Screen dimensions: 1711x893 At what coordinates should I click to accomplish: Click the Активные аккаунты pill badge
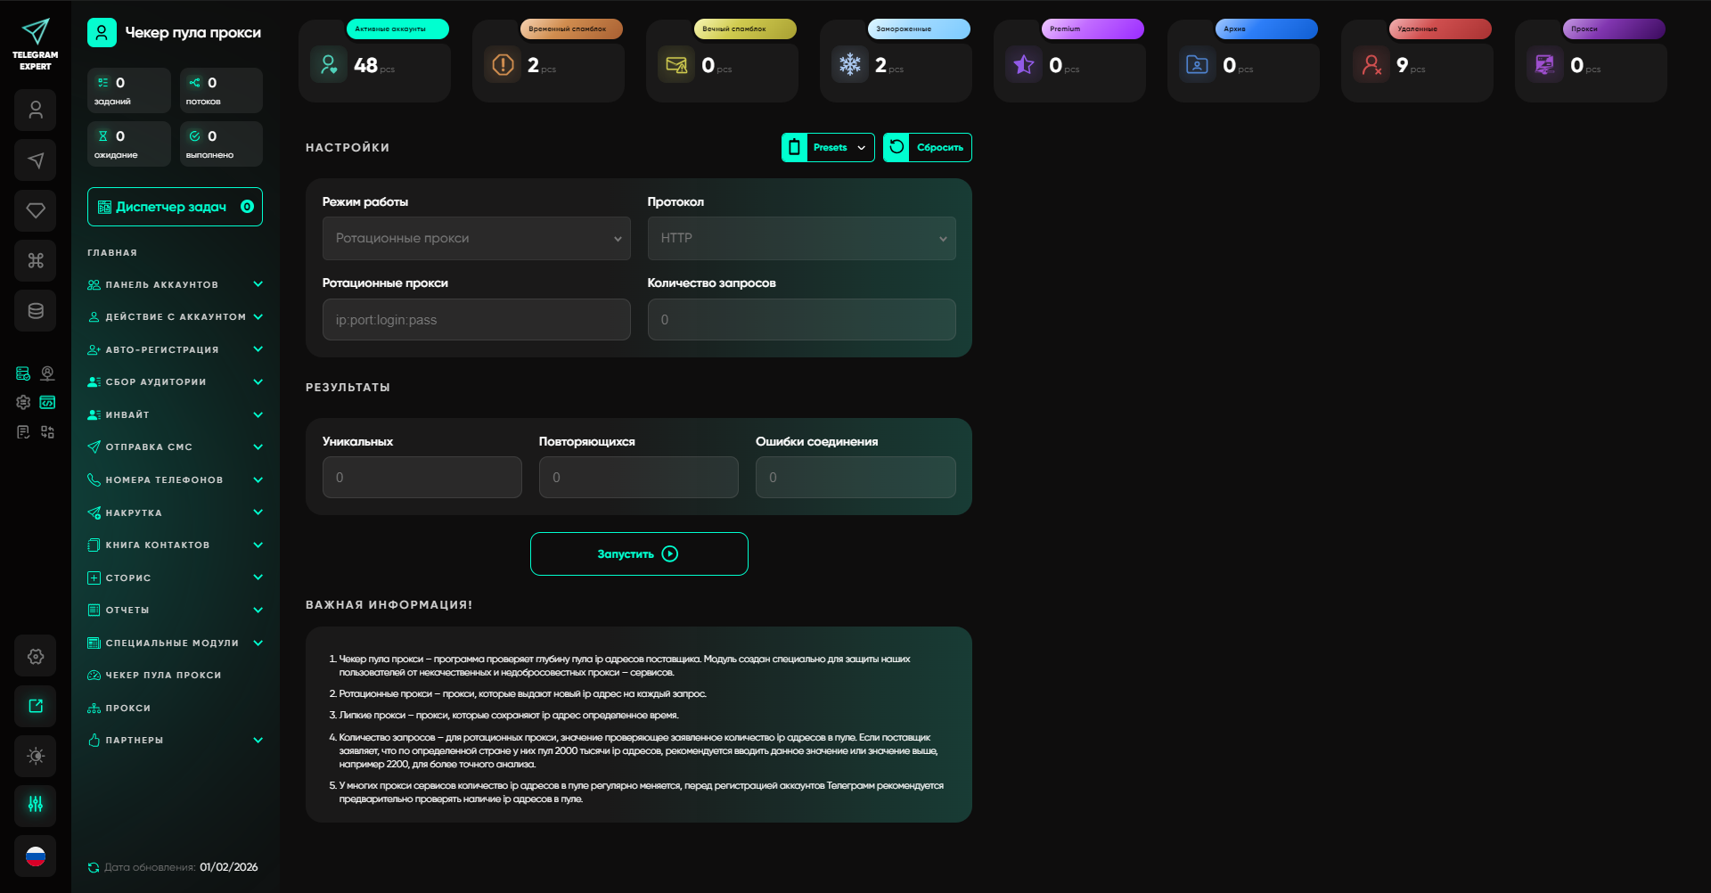point(396,29)
